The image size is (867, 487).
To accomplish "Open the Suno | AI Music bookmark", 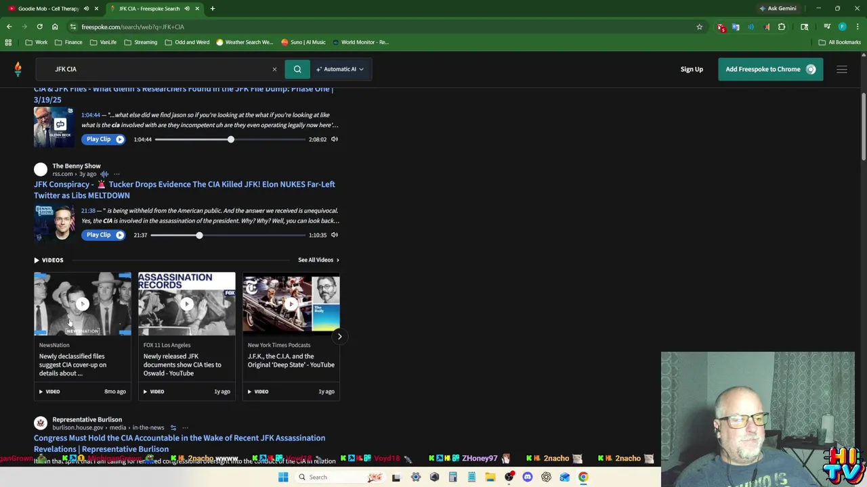I will pyautogui.click(x=303, y=42).
